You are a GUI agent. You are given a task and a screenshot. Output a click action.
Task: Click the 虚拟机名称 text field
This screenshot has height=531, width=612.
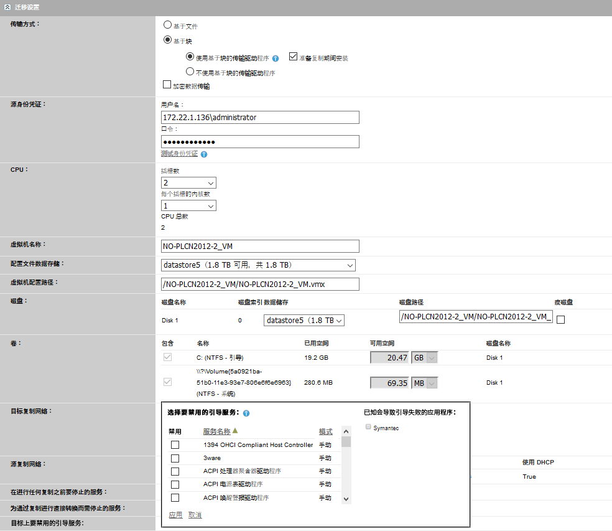260,247
